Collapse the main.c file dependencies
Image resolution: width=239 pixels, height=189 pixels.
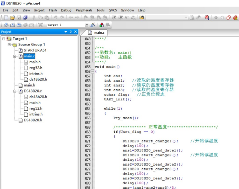click(15, 56)
